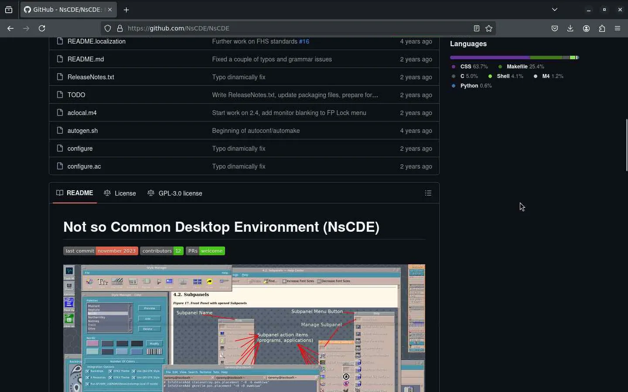This screenshot has width=628, height=392.
Task: Click the file icon beside README.md
Action: pos(60,59)
